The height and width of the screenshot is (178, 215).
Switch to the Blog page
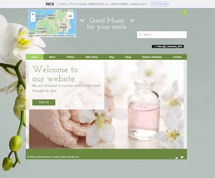[x=112, y=57]
